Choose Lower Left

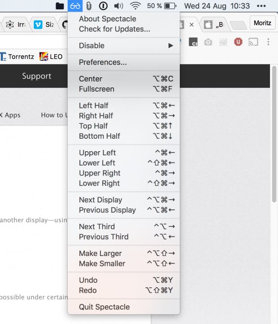pos(124,163)
